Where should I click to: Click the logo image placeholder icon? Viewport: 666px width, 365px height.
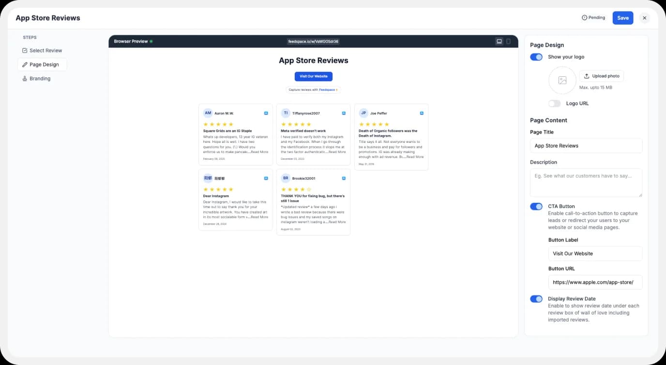point(562,81)
